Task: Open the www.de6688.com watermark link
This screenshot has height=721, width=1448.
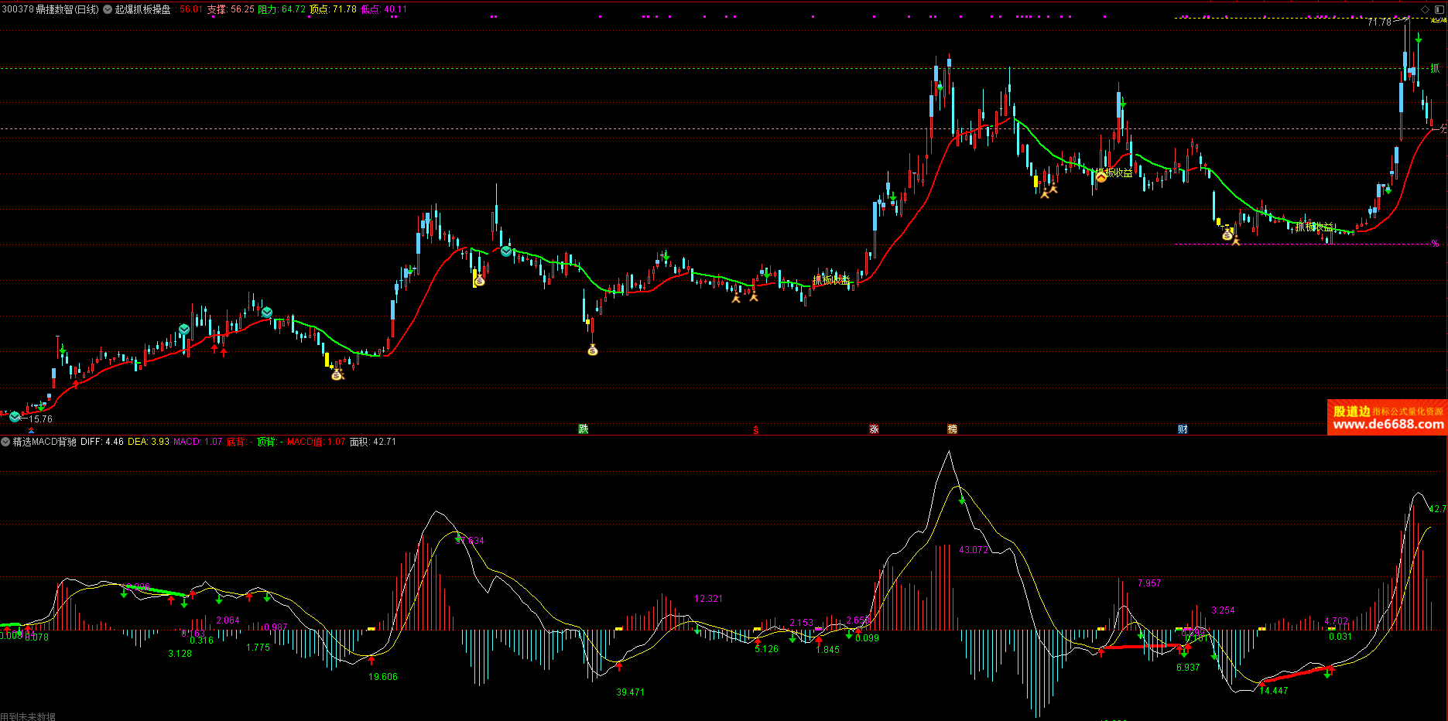Action: 1388,424
